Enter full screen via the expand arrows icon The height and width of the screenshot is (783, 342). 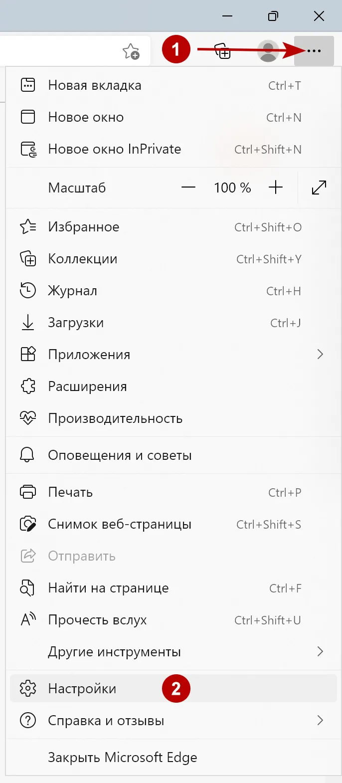pos(319,188)
